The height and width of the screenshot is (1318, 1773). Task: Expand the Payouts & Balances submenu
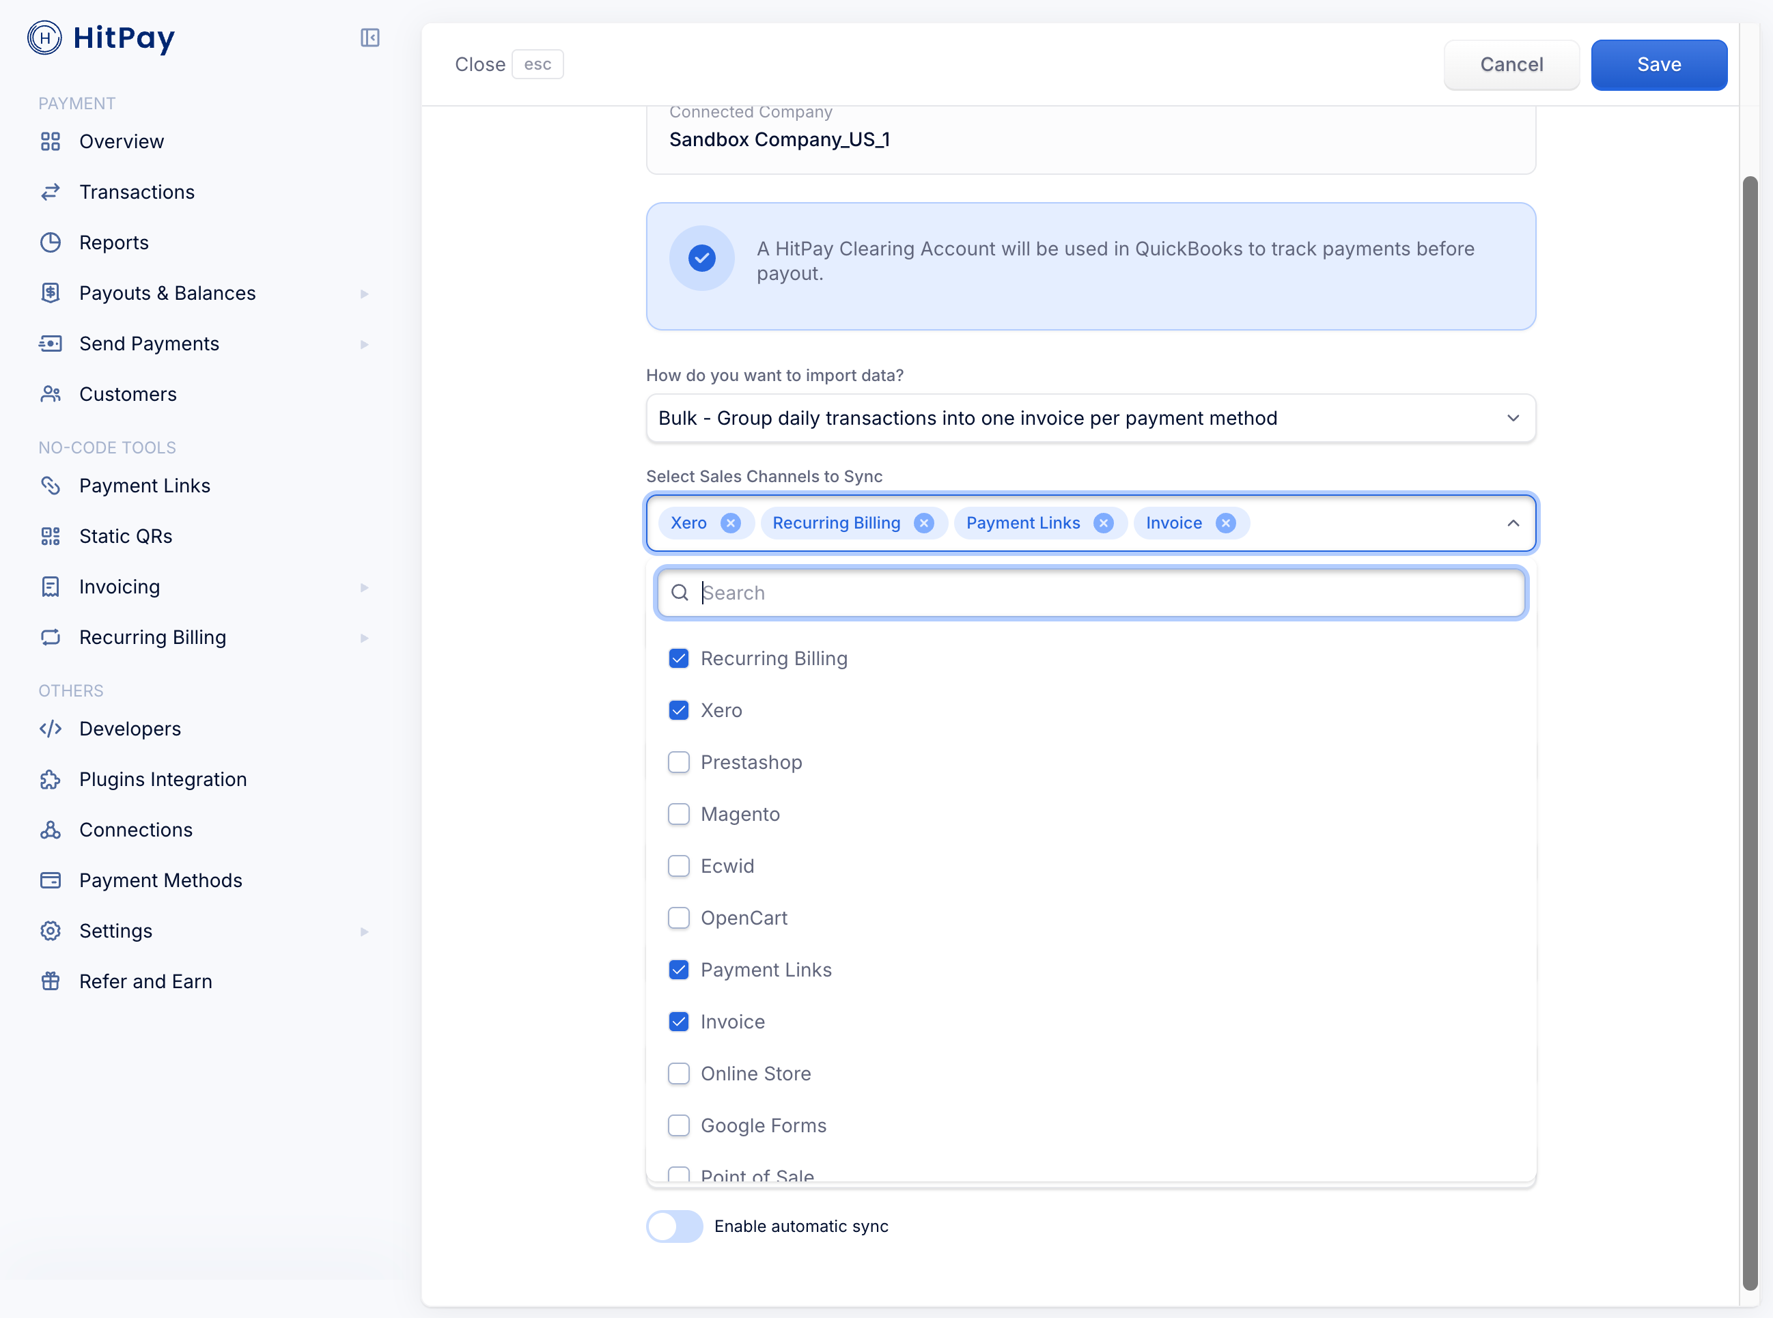[365, 293]
